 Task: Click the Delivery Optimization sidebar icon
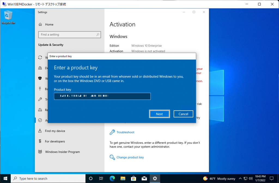(40, 68)
